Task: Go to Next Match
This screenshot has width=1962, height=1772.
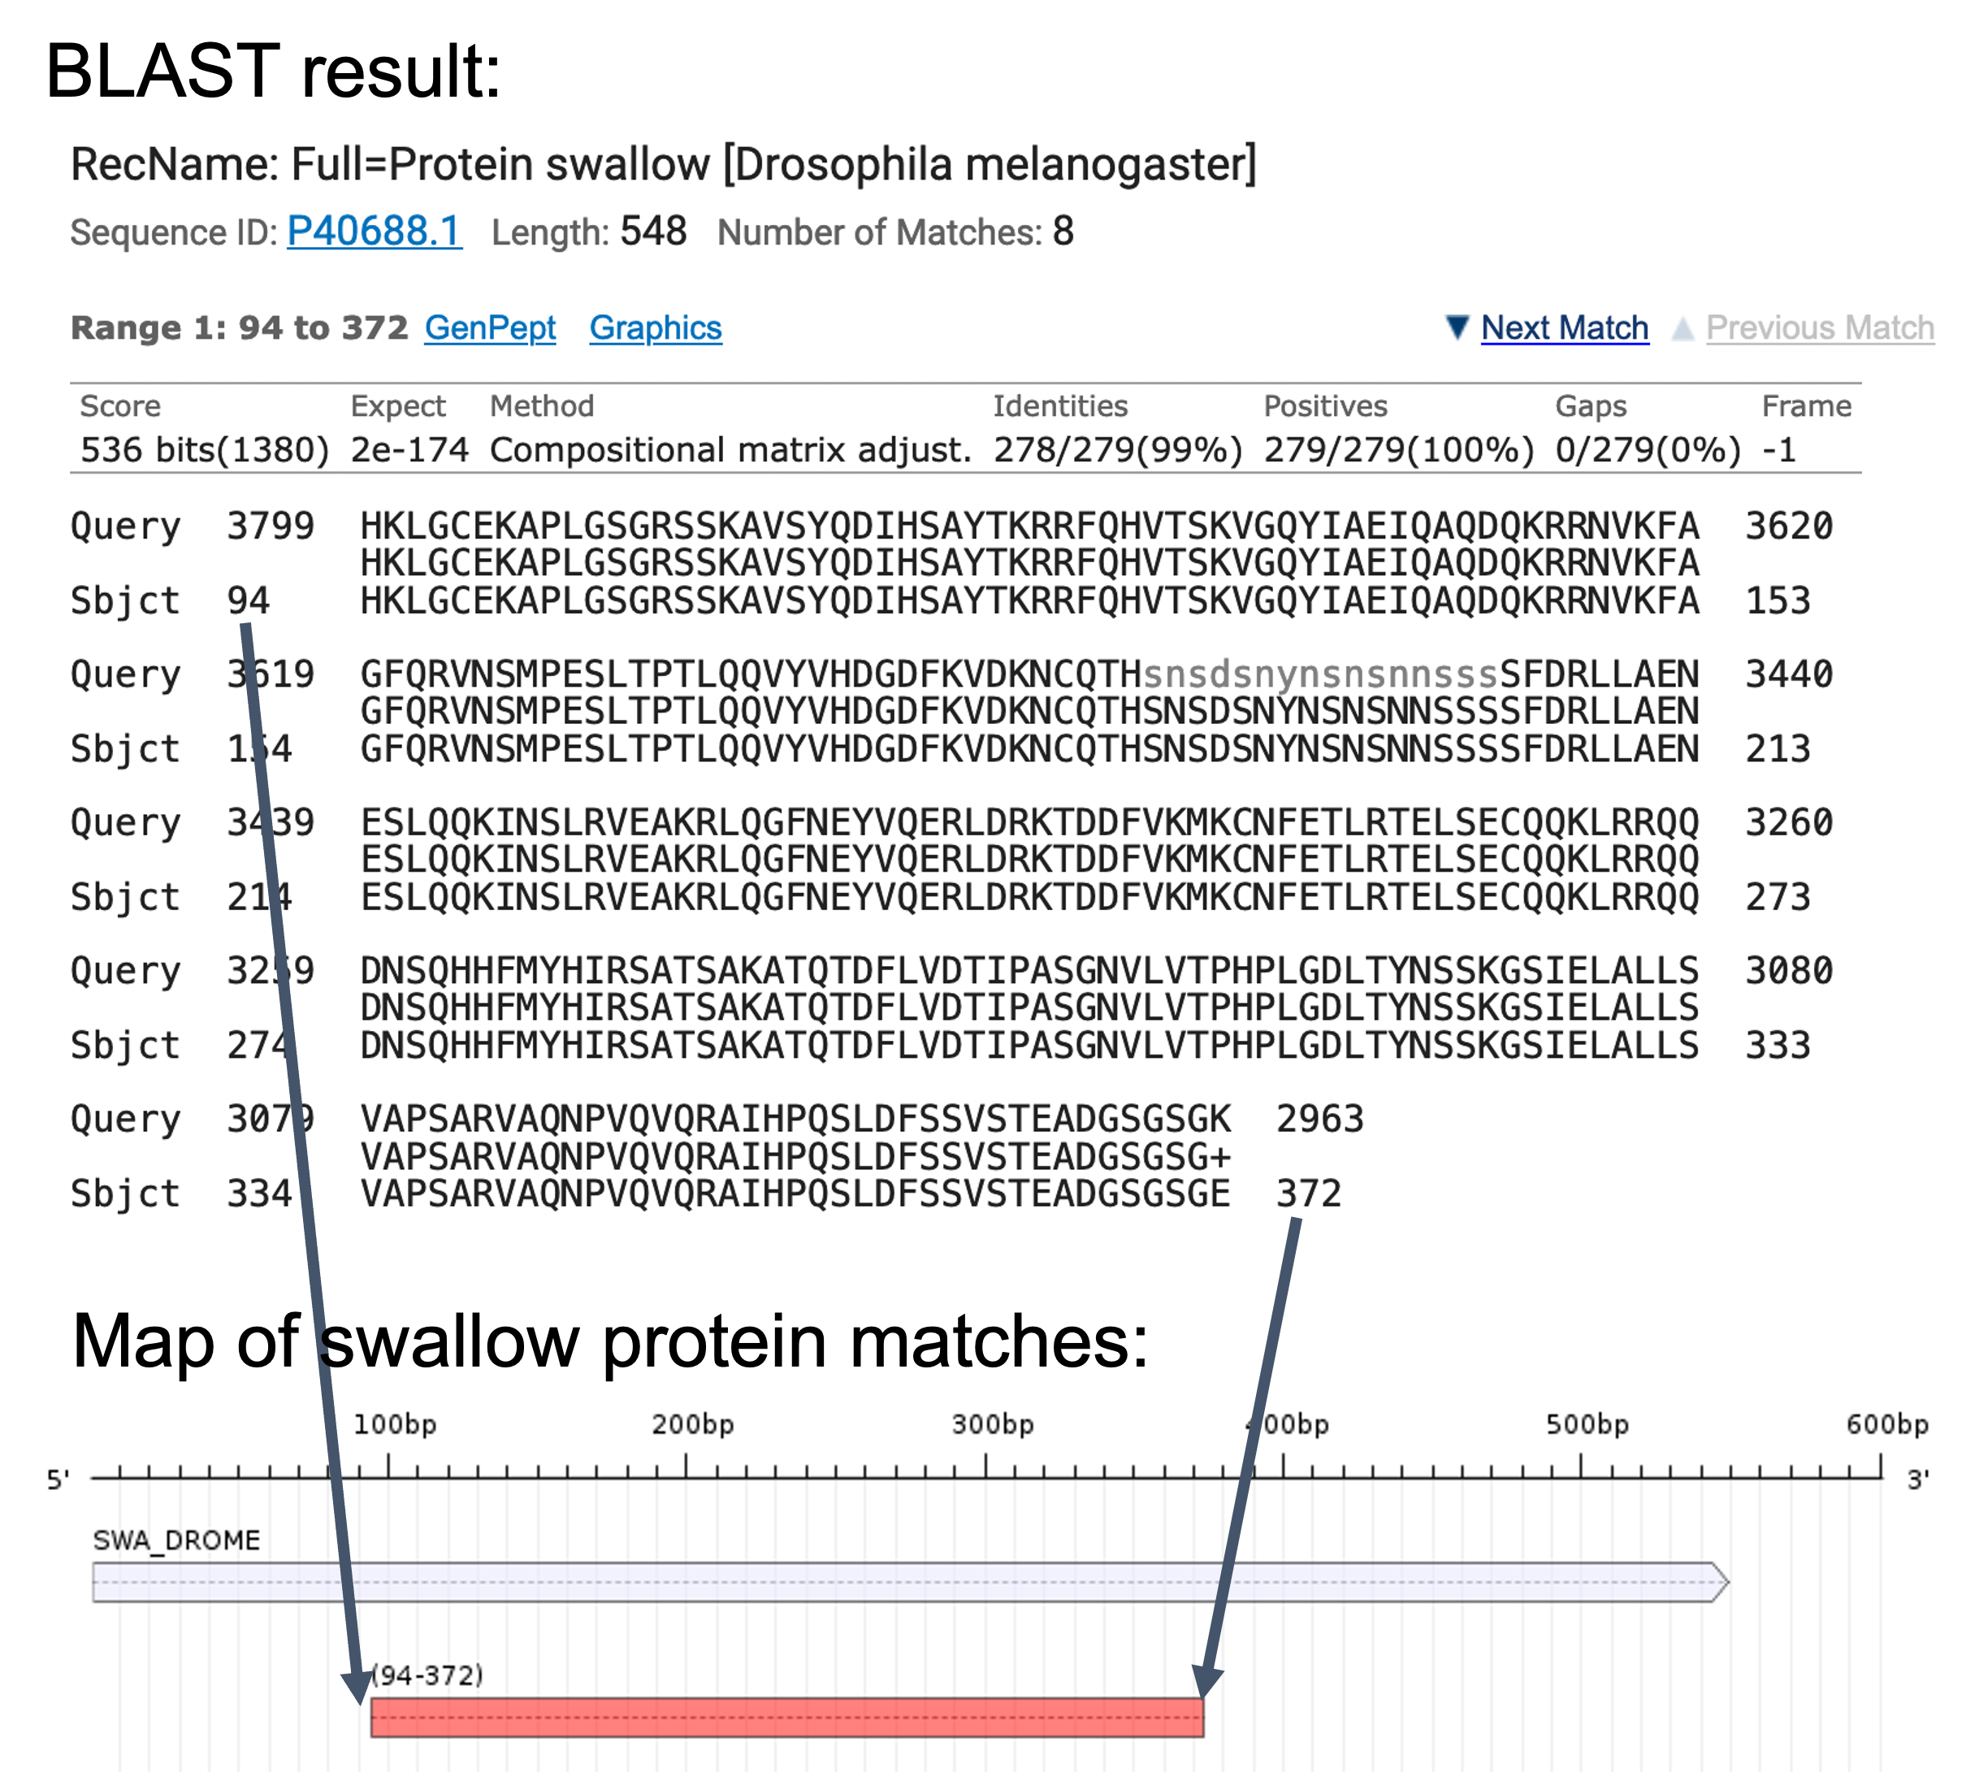Action: click(x=1564, y=328)
